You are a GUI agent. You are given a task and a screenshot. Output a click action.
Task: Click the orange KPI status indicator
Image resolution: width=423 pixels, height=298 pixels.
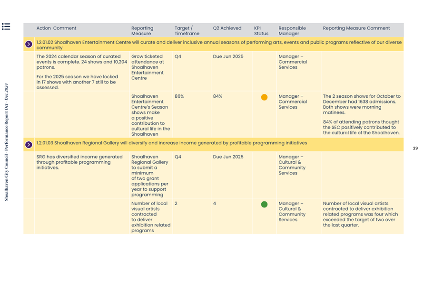click(264, 97)
